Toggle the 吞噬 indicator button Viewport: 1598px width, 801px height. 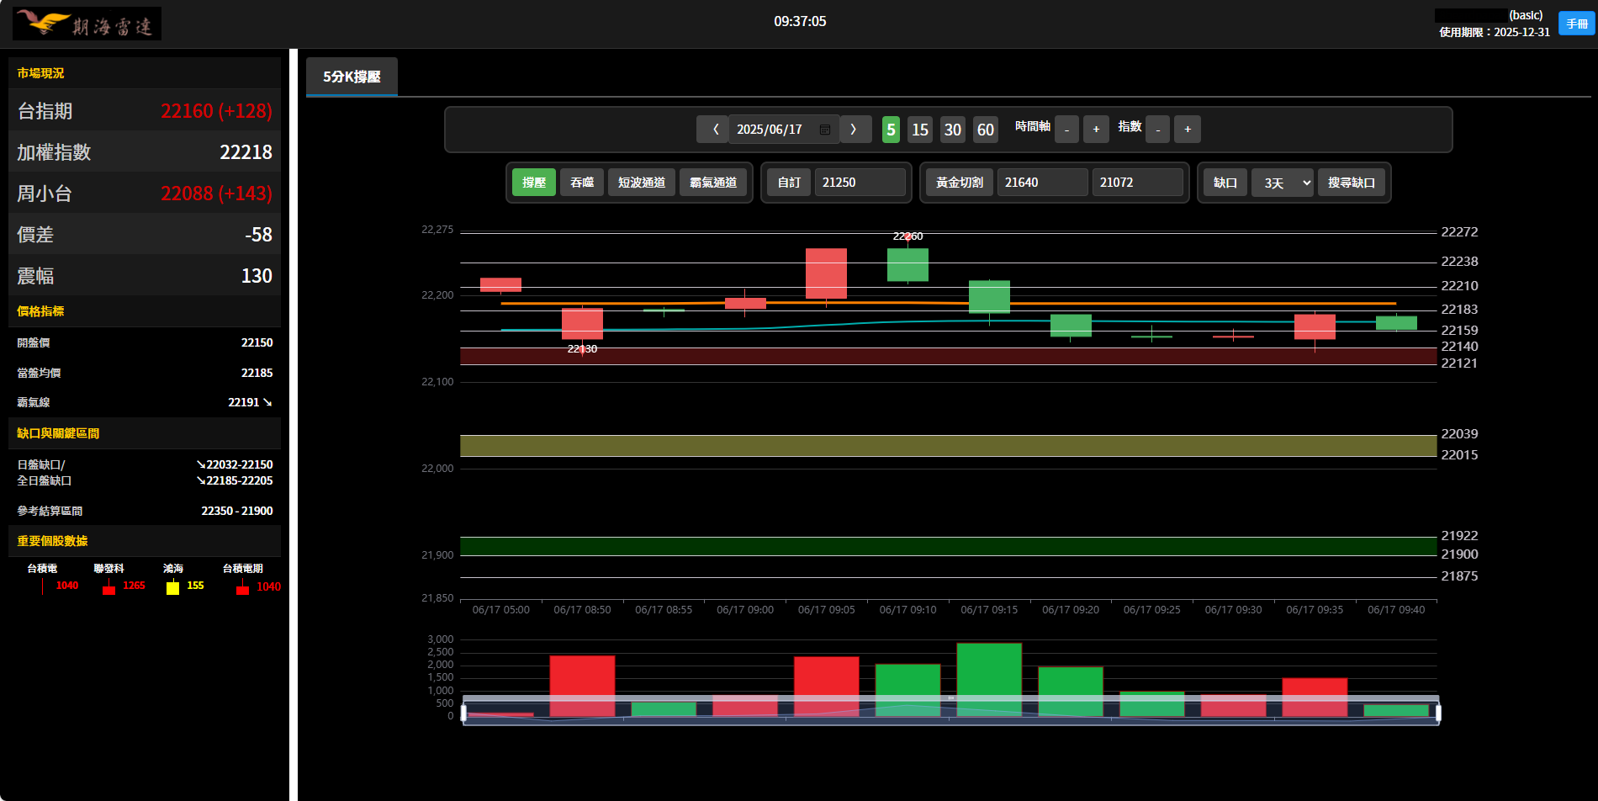click(581, 183)
